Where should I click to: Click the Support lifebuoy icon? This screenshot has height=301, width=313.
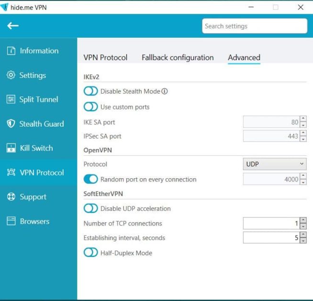click(x=11, y=197)
